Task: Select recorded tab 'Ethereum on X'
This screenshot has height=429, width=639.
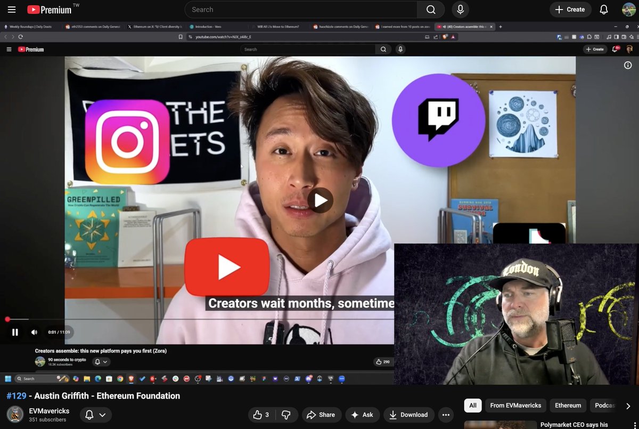Action: tap(155, 27)
